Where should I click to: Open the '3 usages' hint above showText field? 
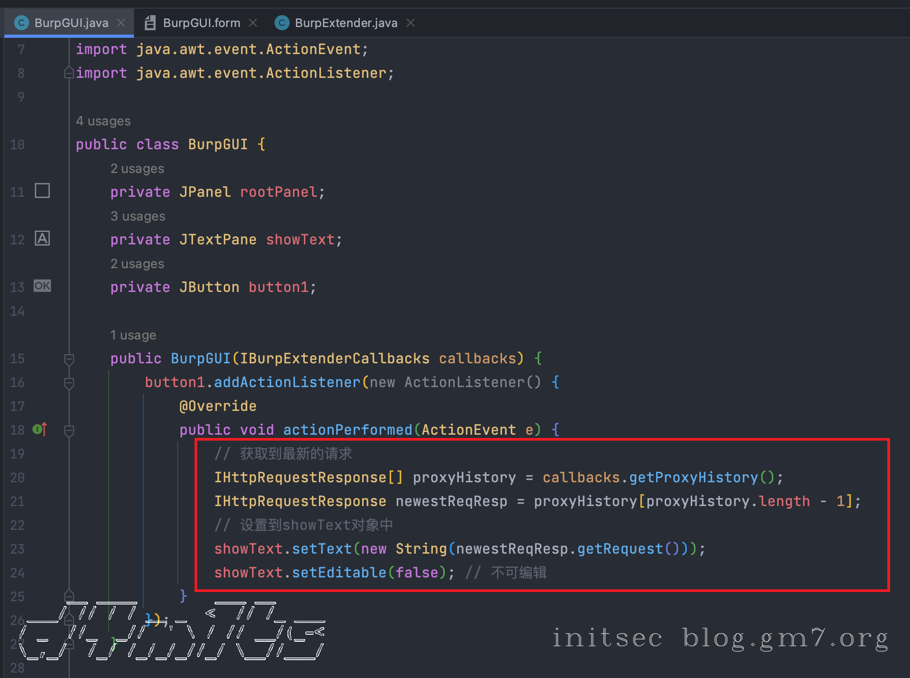tap(138, 216)
